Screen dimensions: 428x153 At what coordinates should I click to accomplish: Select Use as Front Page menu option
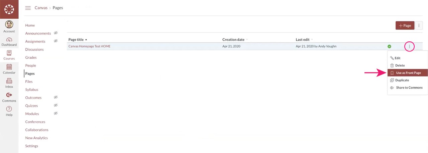tap(408, 73)
